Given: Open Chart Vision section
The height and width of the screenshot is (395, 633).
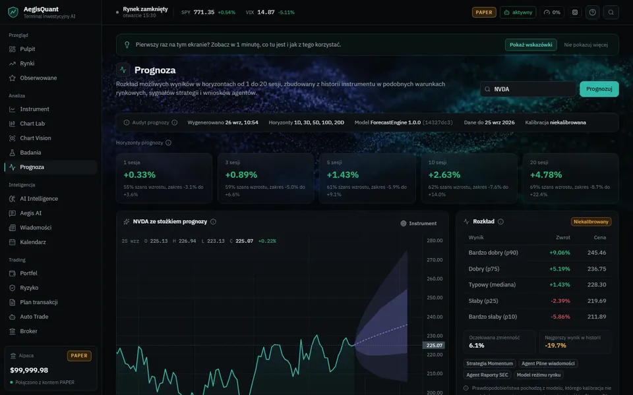Looking at the screenshot, I should tap(51, 138).
